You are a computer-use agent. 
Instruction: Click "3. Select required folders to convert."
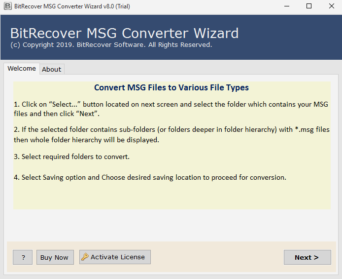click(x=71, y=157)
